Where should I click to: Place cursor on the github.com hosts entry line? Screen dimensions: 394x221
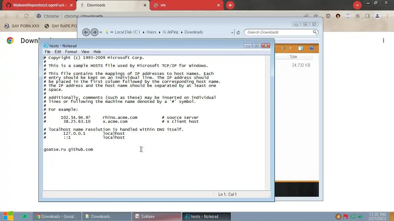[68, 149]
